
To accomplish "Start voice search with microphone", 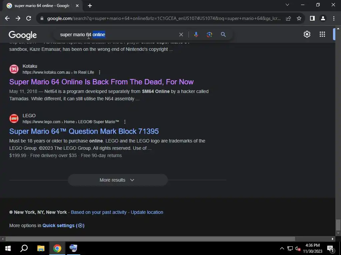I will pyautogui.click(x=196, y=35).
